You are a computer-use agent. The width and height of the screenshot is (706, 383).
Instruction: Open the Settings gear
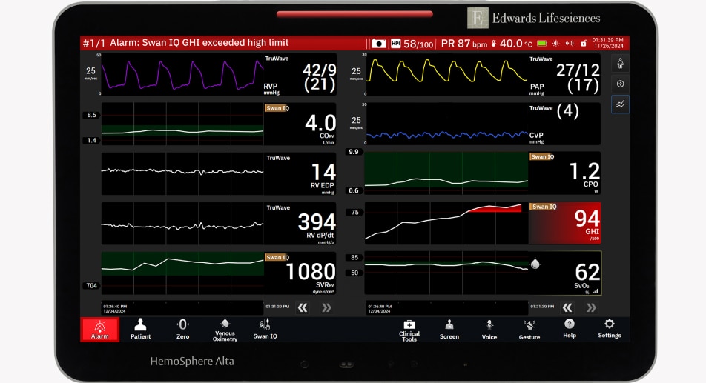click(x=610, y=329)
